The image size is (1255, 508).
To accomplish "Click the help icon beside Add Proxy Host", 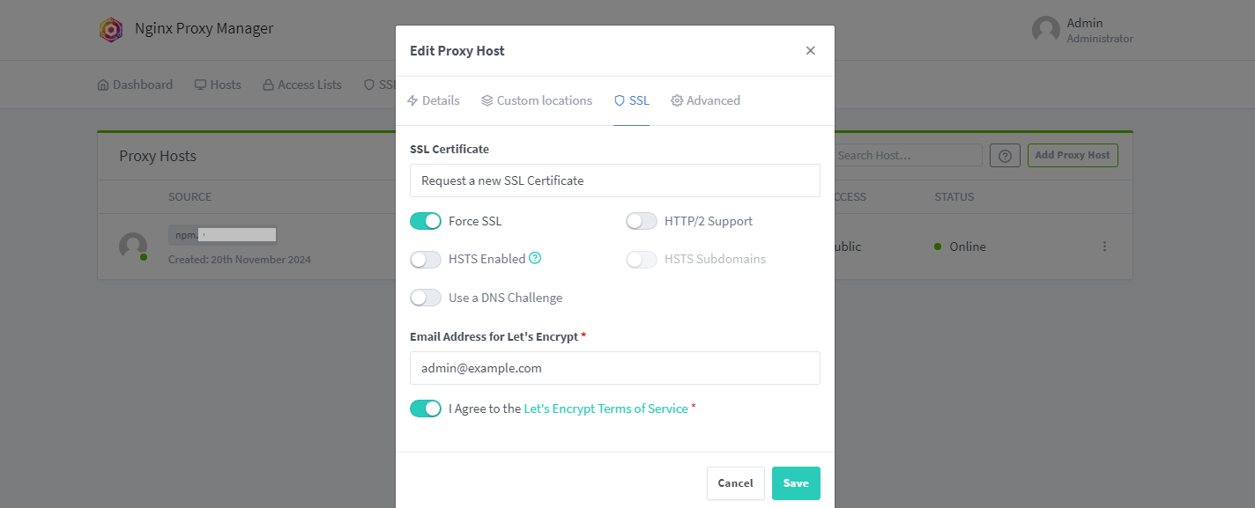I will pyautogui.click(x=1005, y=156).
